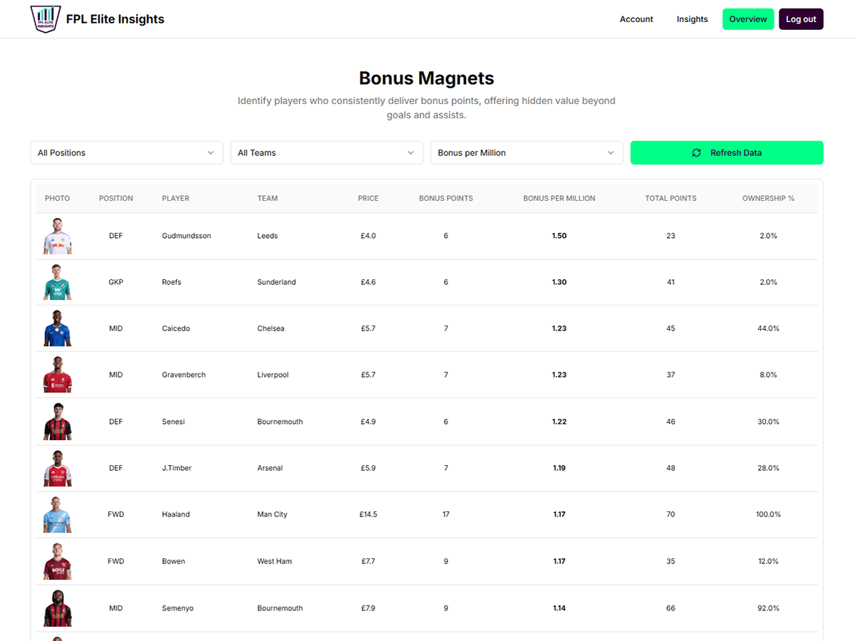The height and width of the screenshot is (641, 855).
Task: Click the Account navigation link
Action: click(x=636, y=19)
